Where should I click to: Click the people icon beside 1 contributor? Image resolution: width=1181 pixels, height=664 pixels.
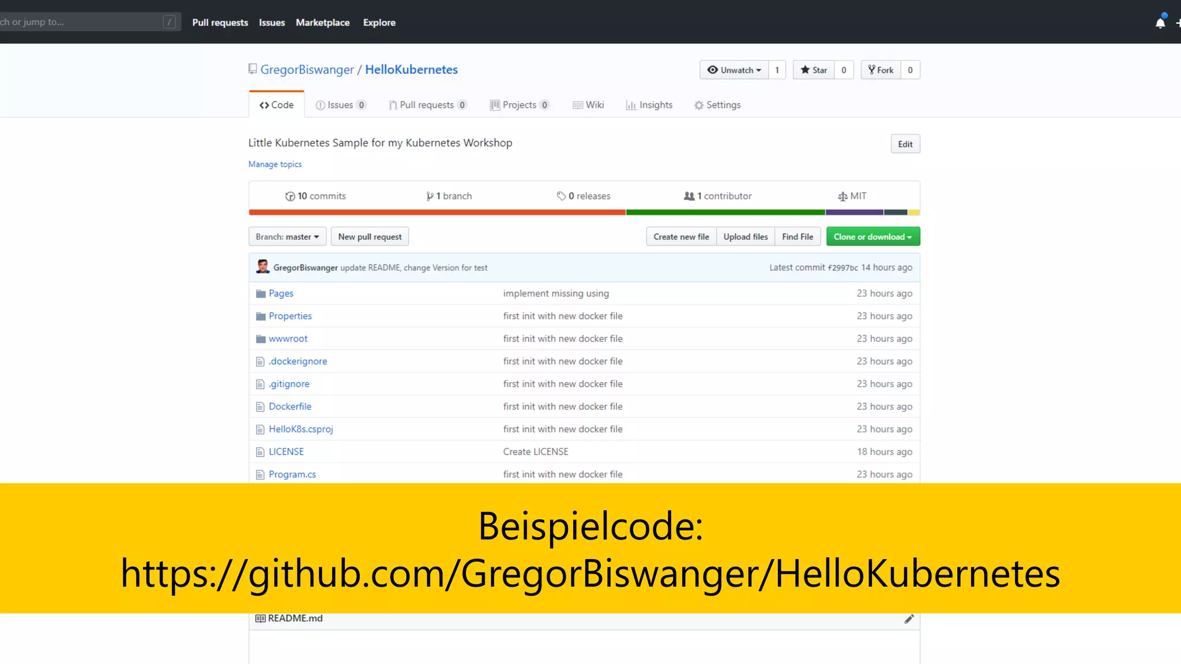pyautogui.click(x=689, y=196)
